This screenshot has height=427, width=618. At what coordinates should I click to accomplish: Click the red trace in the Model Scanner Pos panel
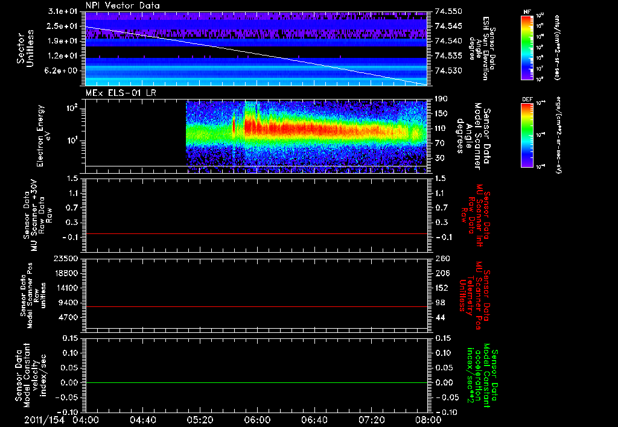click(x=256, y=306)
